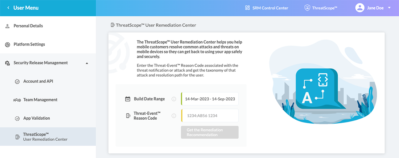Click the SRM Control Center grid icon
Image resolution: width=399 pixels, height=158 pixels.
pyautogui.click(x=247, y=8)
